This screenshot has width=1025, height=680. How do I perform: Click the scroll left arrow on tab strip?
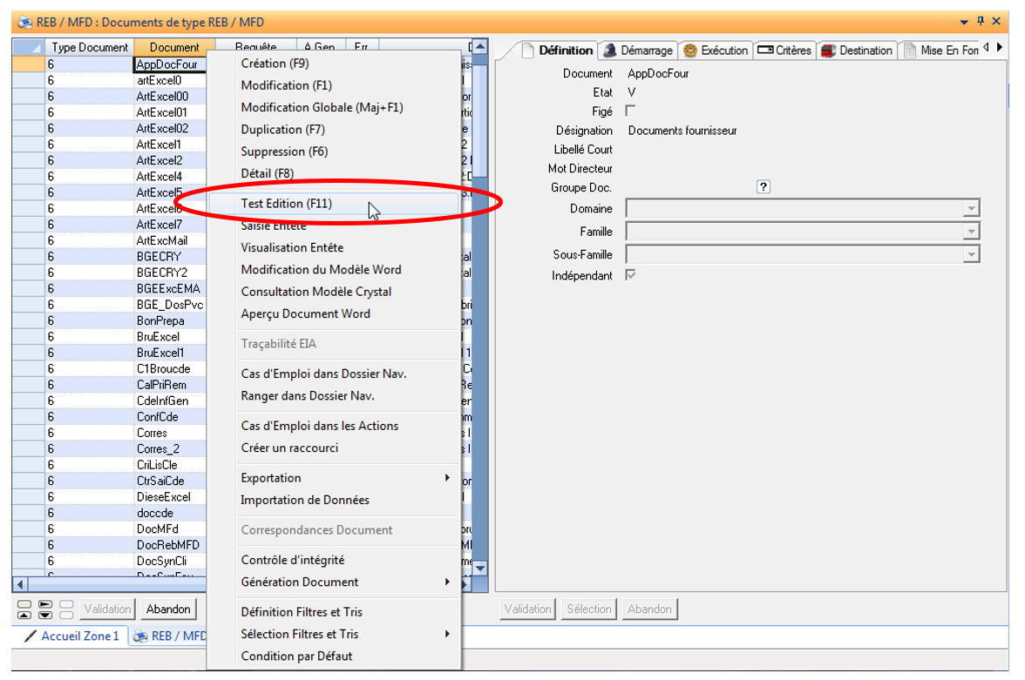pos(986,48)
